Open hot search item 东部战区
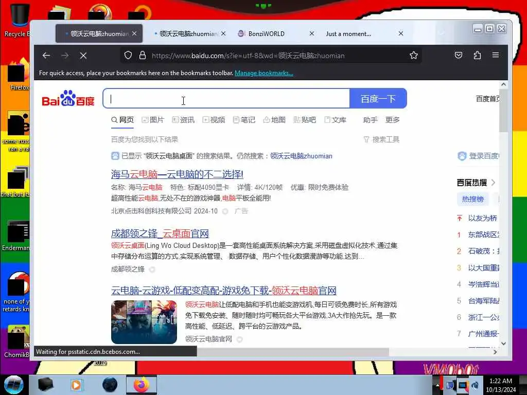This screenshot has width=527, height=395. (484, 235)
